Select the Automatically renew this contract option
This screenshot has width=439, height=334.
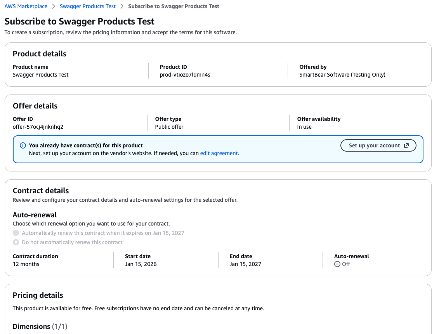tap(16, 233)
